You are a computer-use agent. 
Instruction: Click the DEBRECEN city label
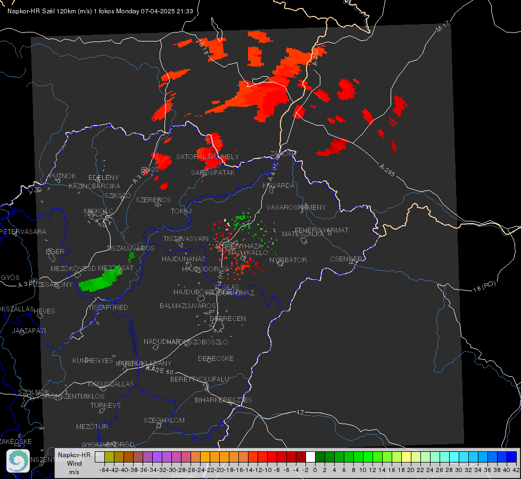pyautogui.click(x=228, y=318)
